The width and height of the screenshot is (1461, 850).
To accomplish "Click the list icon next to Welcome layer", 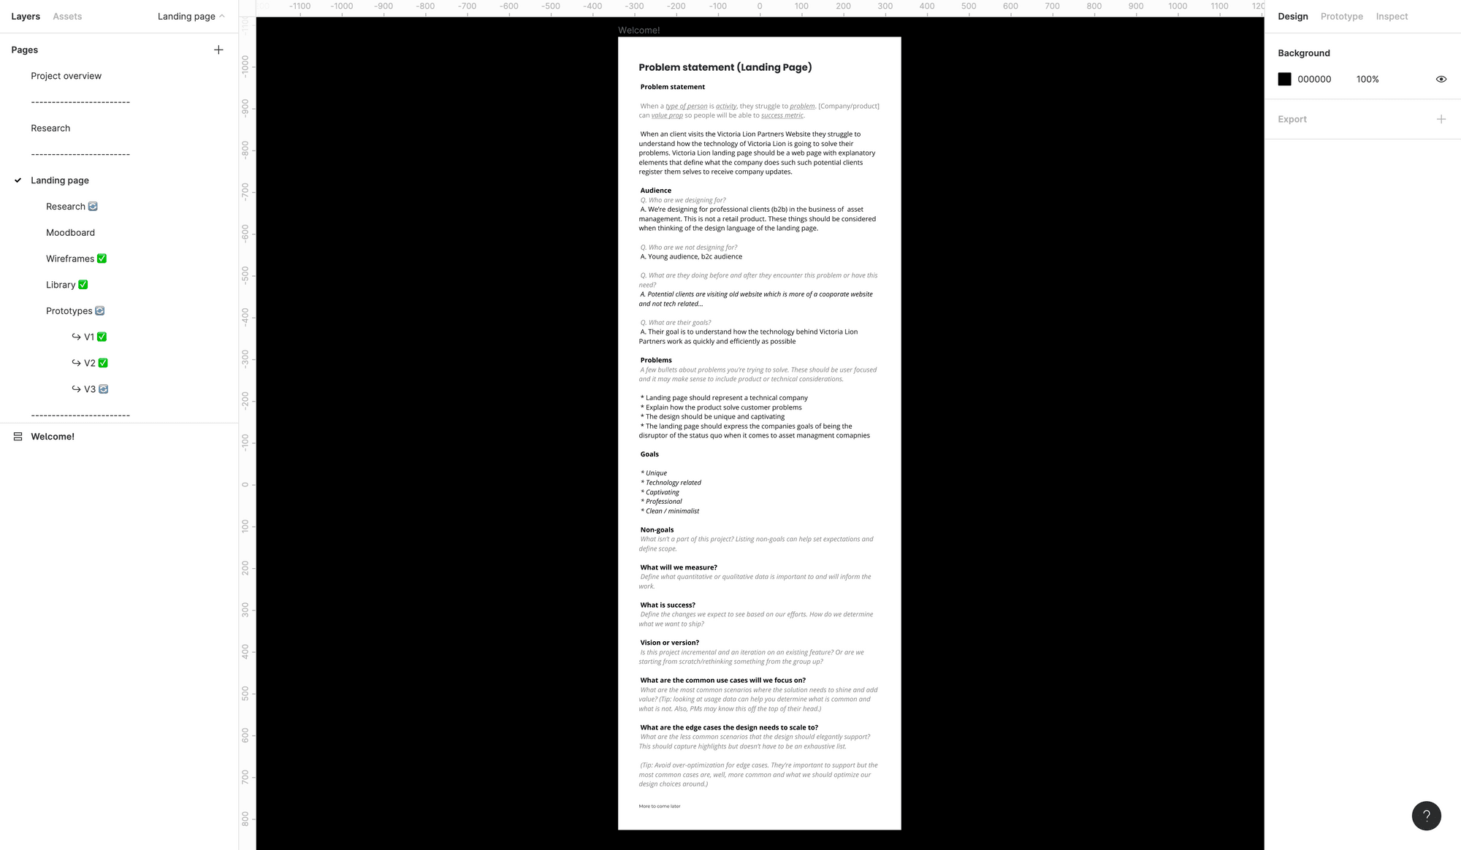I will tap(18, 436).
